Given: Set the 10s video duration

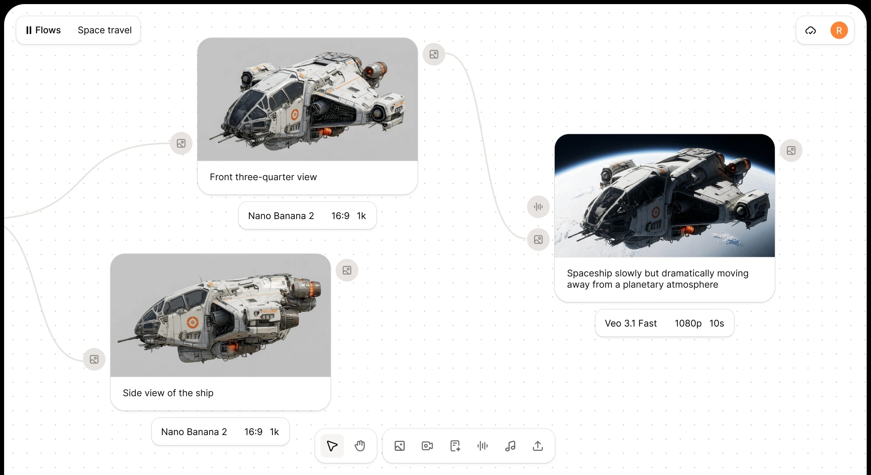Looking at the screenshot, I should pyautogui.click(x=716, y=323).
